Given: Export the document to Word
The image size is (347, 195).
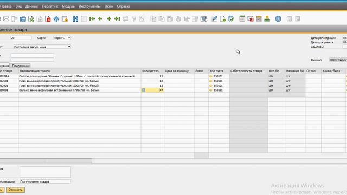Looking at the screenshot, I should [x=40, y=19].
